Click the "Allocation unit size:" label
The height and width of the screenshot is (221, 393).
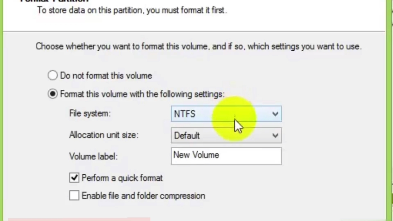click(x=104, y=135)
